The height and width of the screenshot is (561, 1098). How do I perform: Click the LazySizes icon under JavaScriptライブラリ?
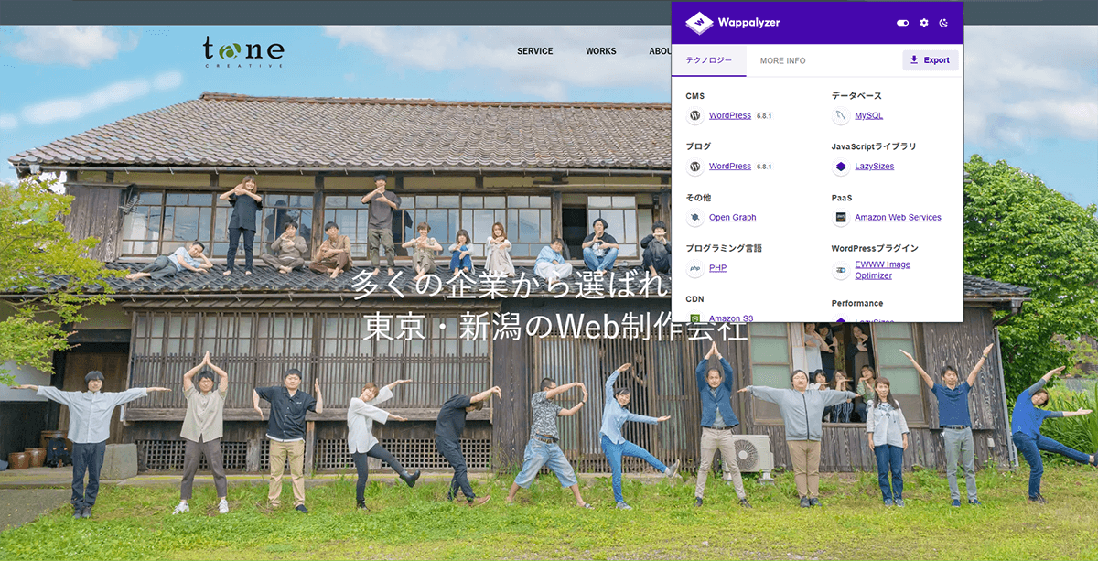coord(840,167)
